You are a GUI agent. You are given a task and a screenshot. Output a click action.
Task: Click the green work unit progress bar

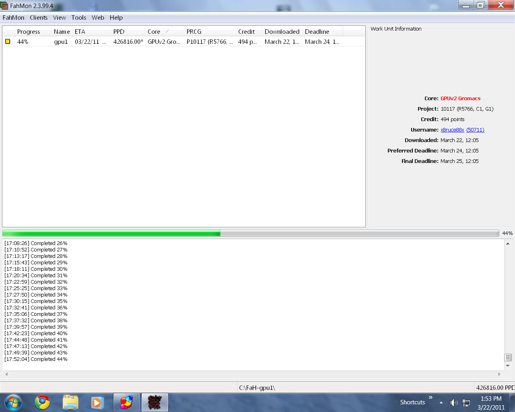[250, 233]
